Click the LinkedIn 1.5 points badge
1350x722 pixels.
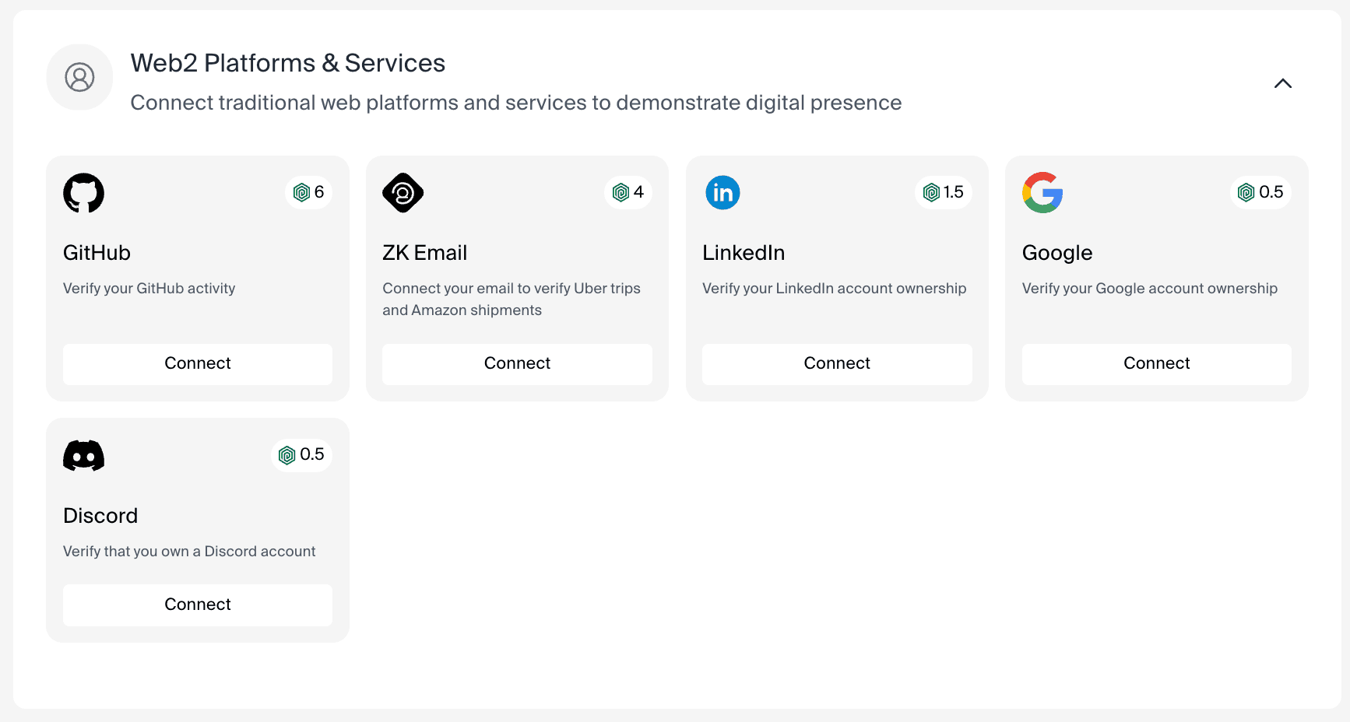(944, 192)
